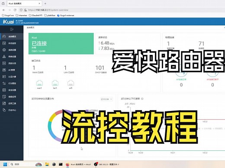Viewport: 225px width, 168px height.
Task: Open the Windows Start menu
Action: click(x=5, y=164)
